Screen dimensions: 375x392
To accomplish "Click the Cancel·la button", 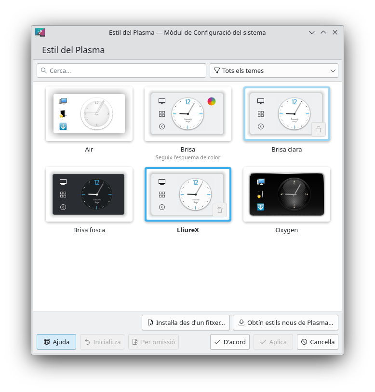I will click(x=318, y=342).
